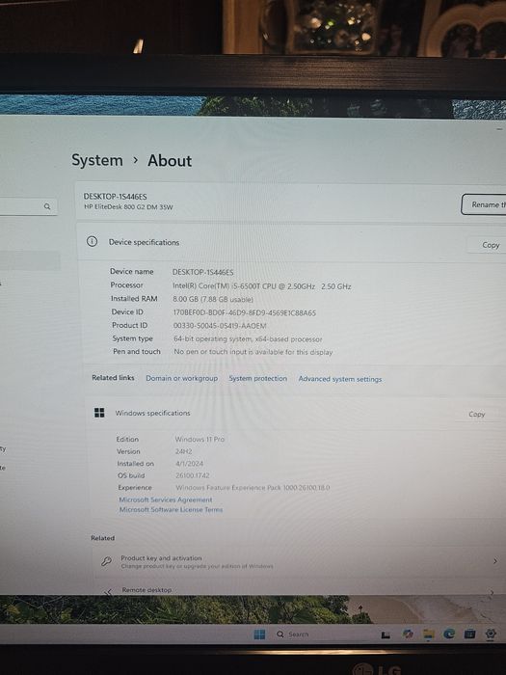Select the OS build 26100.1742 value
506x675 pixels.
click(193, 475)
